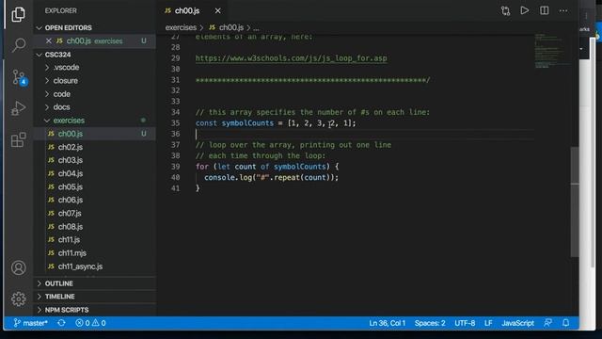The width and height of the screenshot is (602, 339).
Task: Open the Explorer view in activity bar
Action: point(18,15)
